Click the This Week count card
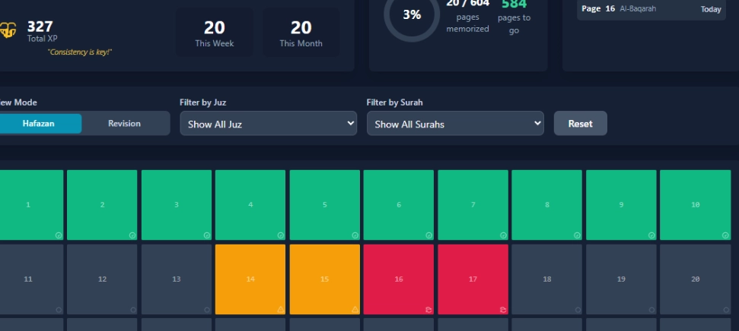 [x=215, y=33]
